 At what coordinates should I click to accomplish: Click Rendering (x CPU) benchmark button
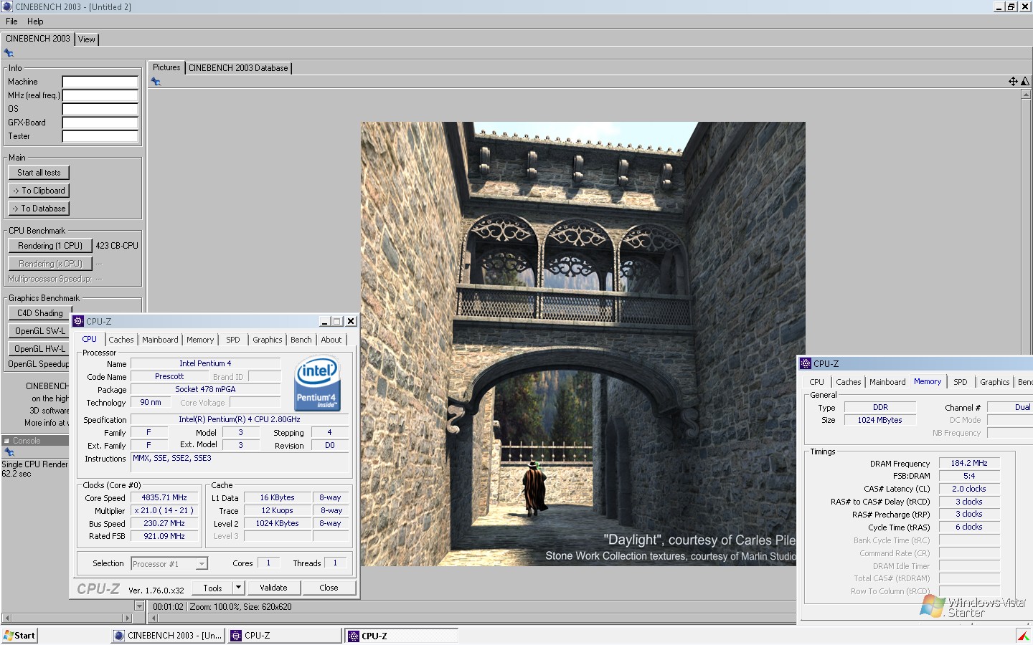pyautogui.click(x=50, y=264)
